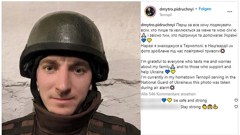Click blue heart after "help Ukraine"
The height and width of the screenshot is (135, 240).
click(167, 72)
